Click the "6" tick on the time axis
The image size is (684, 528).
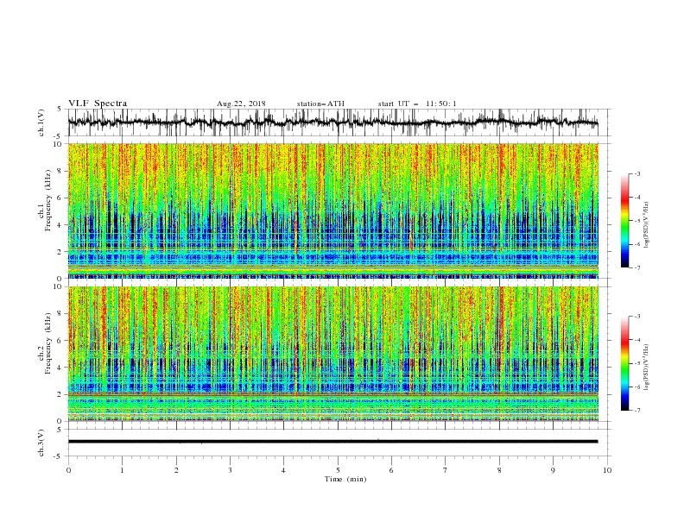click(391, 470)
